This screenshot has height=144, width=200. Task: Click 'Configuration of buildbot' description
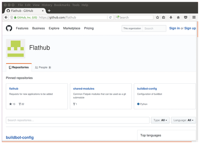[149, 94]
